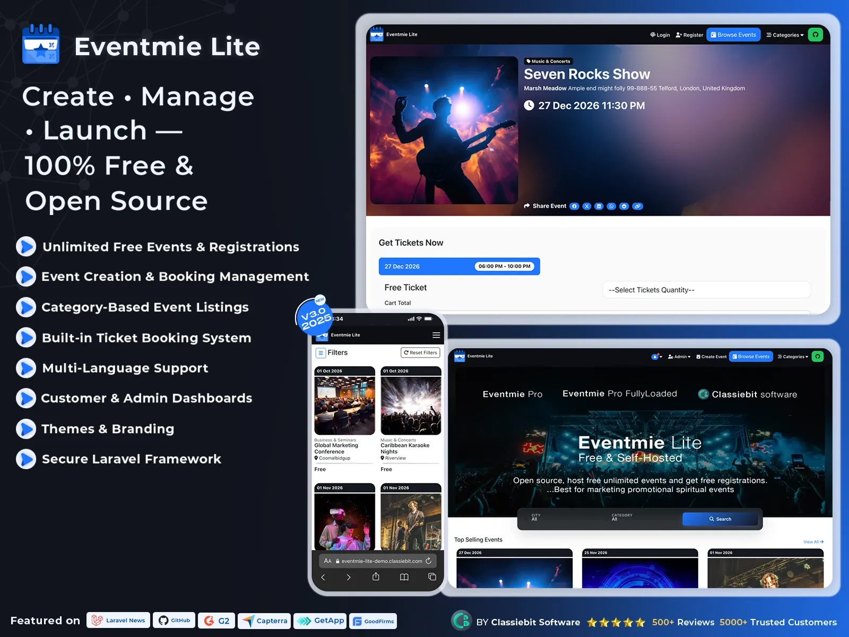The width and height of the screenshot is (849, 637).
Task: Tap the reload icon in mobile address bar
Action: [x=429, y=561]
